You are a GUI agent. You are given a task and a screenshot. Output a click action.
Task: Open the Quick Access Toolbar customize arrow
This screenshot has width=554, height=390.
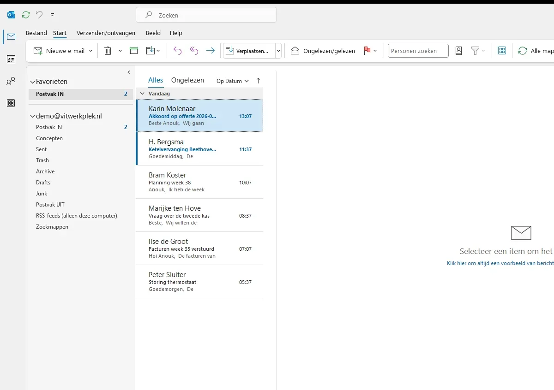[52, 15]
